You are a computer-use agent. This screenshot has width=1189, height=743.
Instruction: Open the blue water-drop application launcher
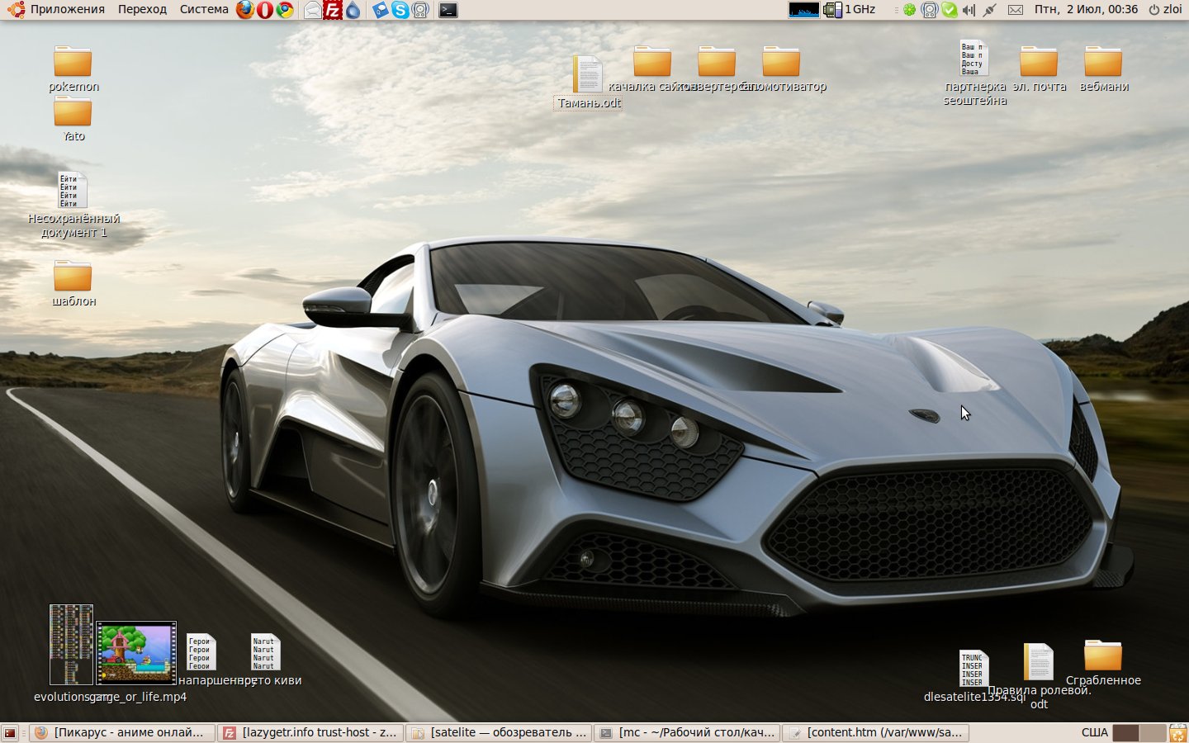[353, 10]
